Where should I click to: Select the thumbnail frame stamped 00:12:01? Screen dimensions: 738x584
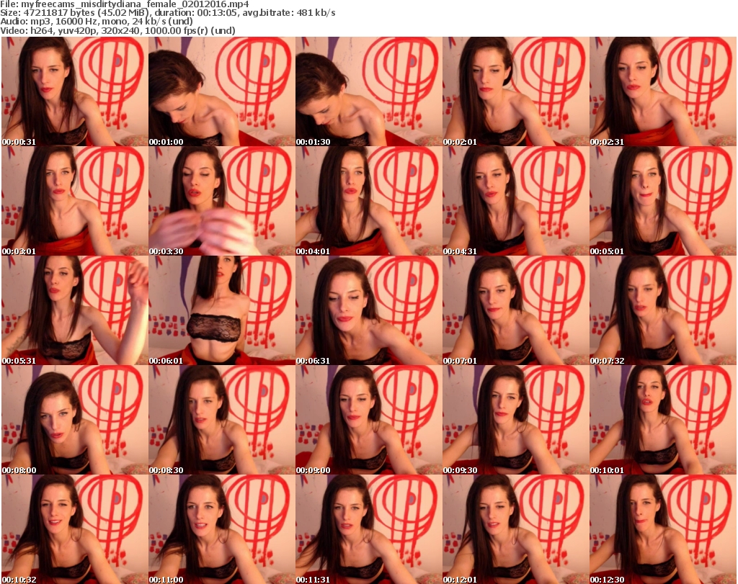click(515, 529)
